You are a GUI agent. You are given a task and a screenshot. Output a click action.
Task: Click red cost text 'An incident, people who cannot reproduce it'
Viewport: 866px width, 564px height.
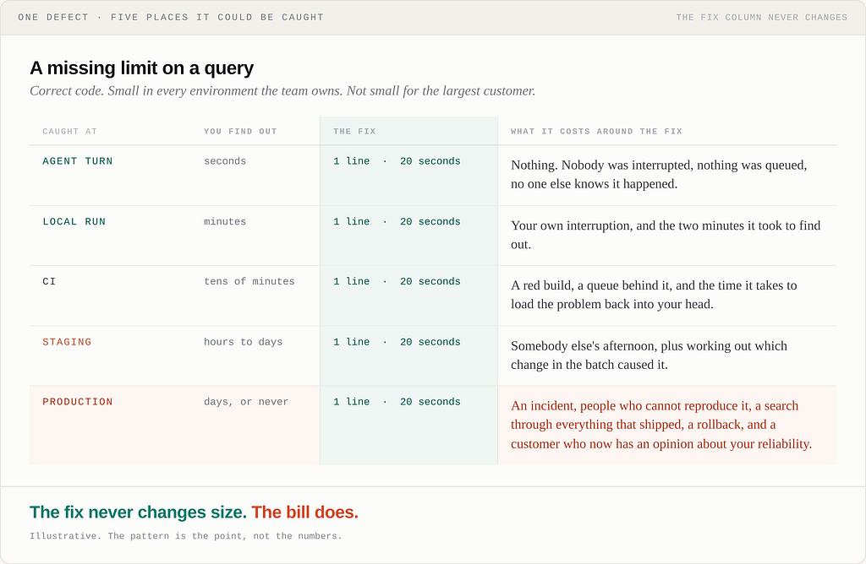(x=661, y=425)
